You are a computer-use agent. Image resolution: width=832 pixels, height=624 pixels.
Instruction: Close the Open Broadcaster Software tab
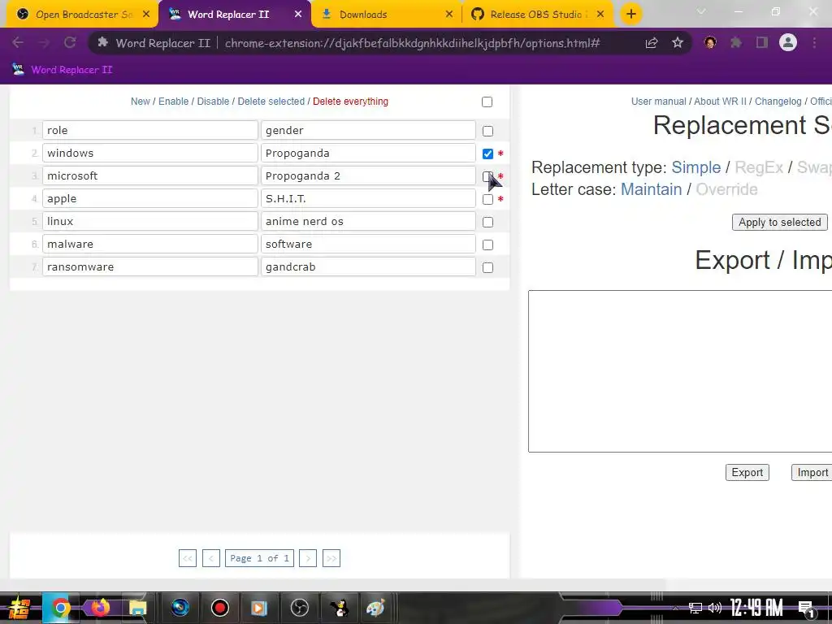point(146,15)
